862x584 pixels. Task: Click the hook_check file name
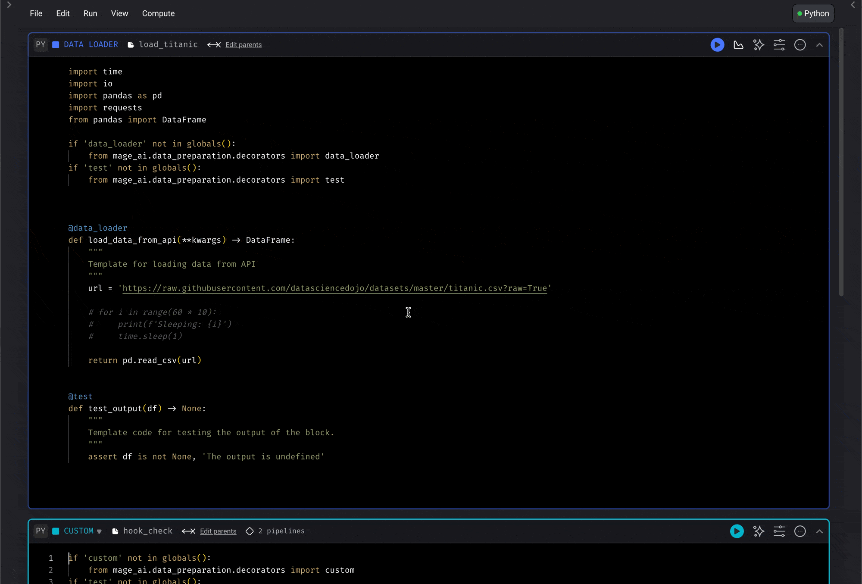147,531
